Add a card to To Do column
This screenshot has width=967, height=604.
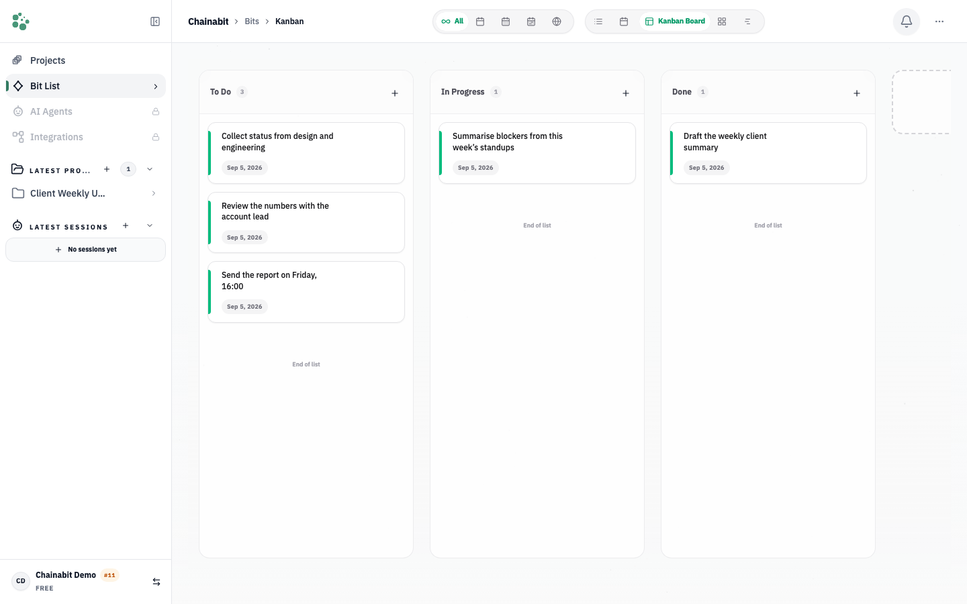point(395,93)
